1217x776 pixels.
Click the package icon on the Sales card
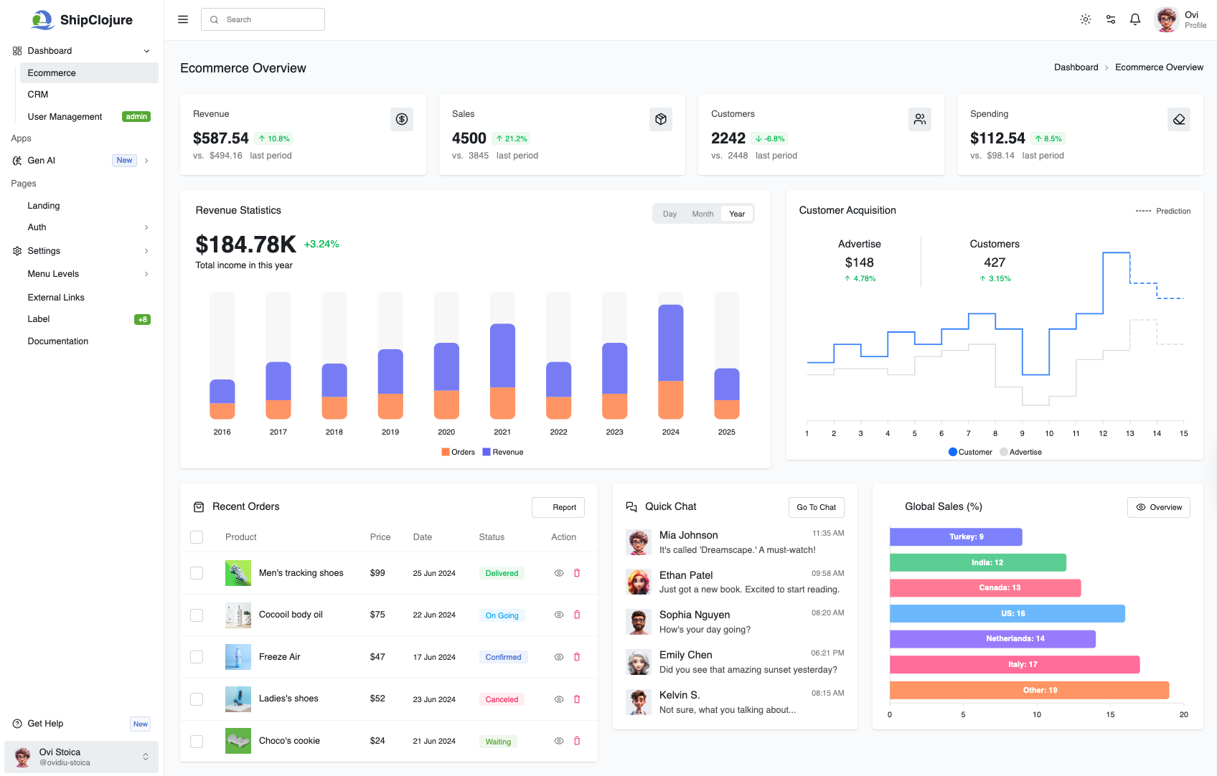(661, 119)
